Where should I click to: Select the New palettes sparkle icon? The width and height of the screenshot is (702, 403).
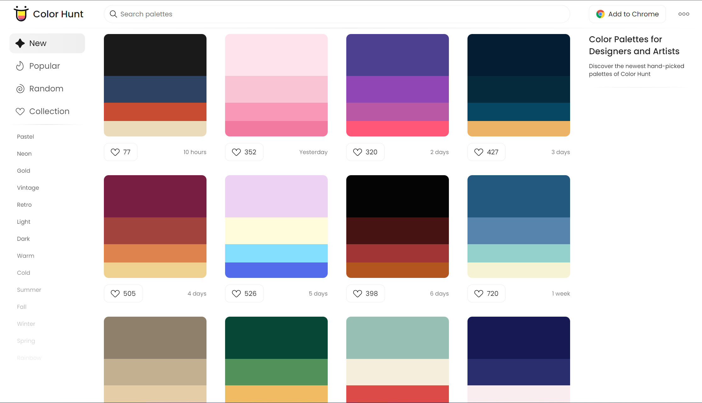pyautogui.click(x=20, y=43)
